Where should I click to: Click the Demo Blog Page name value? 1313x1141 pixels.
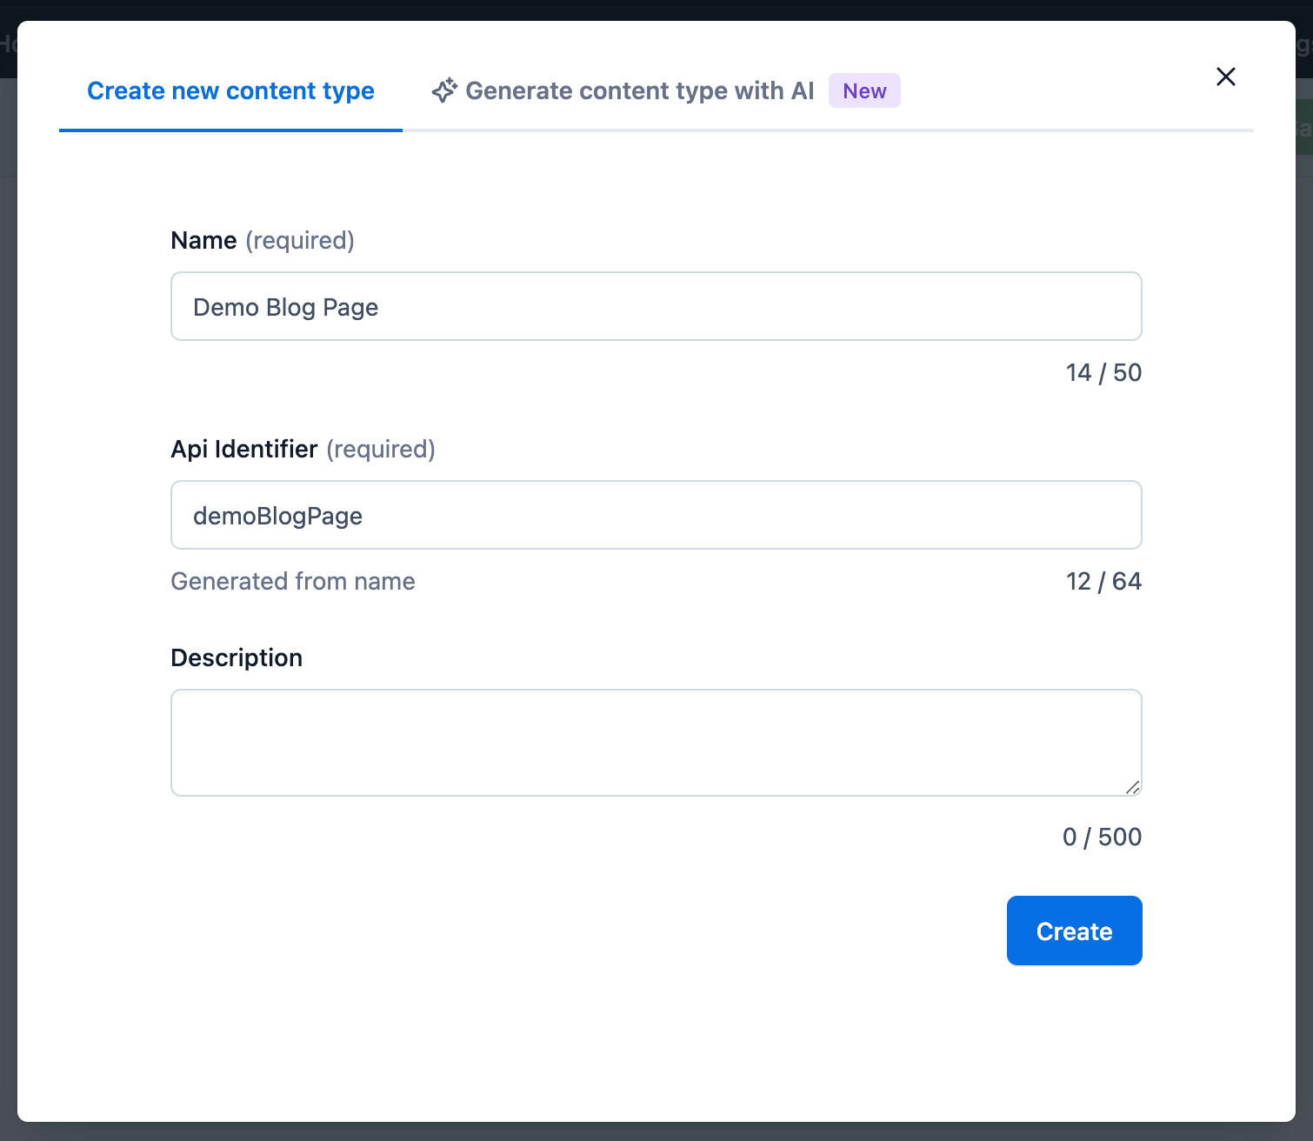(284, 306)
